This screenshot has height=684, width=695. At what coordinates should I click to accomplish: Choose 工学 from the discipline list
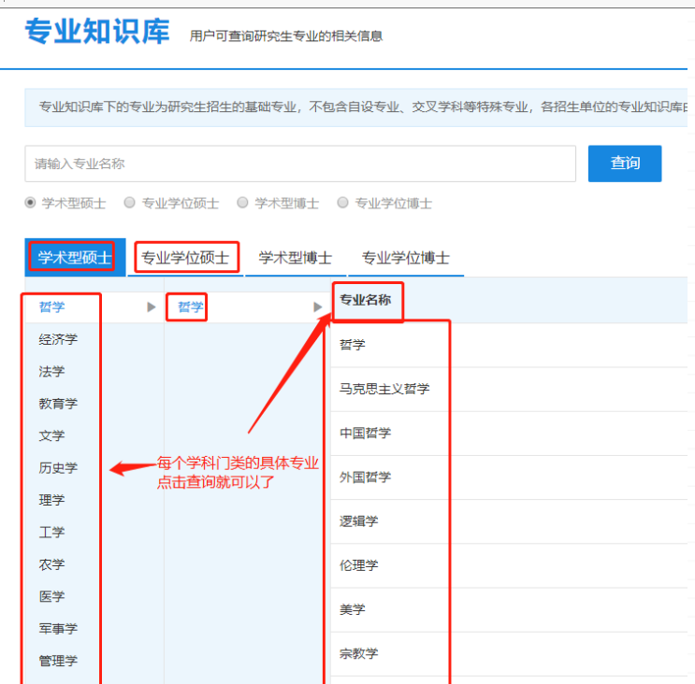(52, 532)
